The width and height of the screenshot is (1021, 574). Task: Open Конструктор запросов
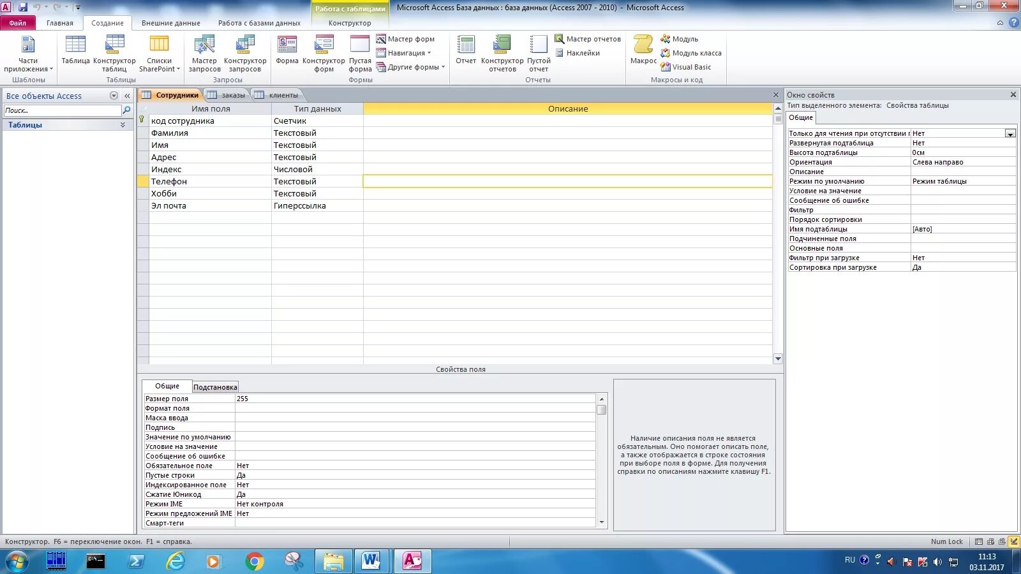245,54
